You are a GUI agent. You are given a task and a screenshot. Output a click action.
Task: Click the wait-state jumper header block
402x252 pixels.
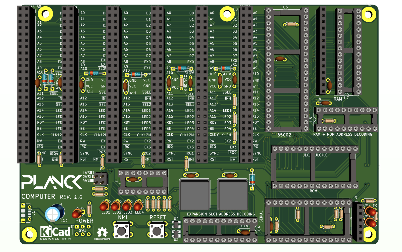pyautogui.click(x=101, y=179)
